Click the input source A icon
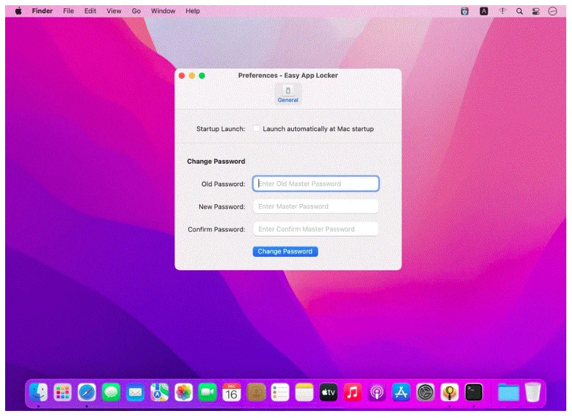Image resolution: width=572 pixels, height=418 pixels. tap(484, 11)
